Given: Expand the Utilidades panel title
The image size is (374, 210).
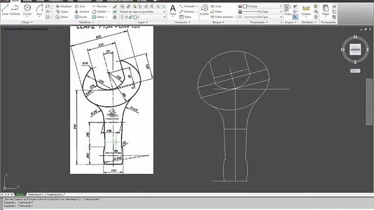Looking at the screenshot, I should pos(309,22).
